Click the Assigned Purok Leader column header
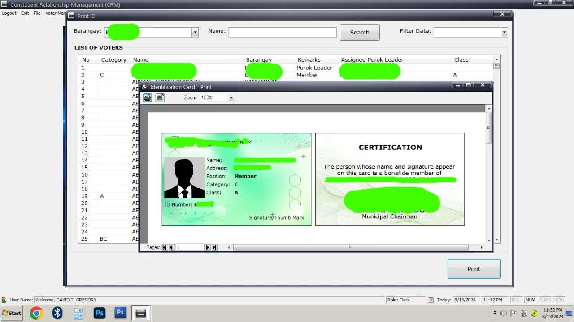 (372, 59)
